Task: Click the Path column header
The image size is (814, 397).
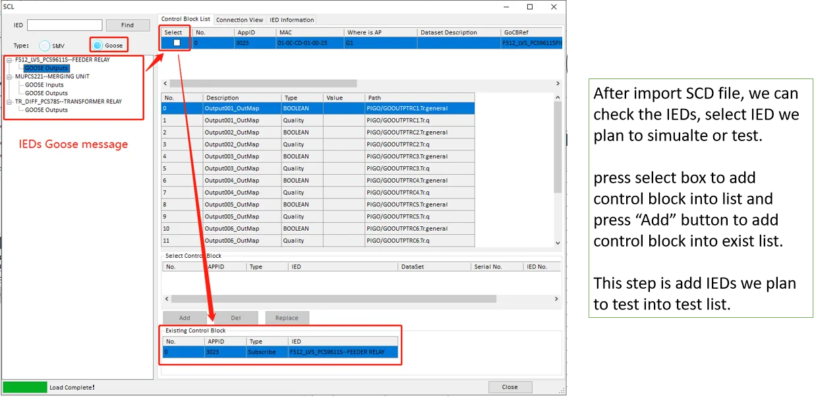Action: [420, 98]
